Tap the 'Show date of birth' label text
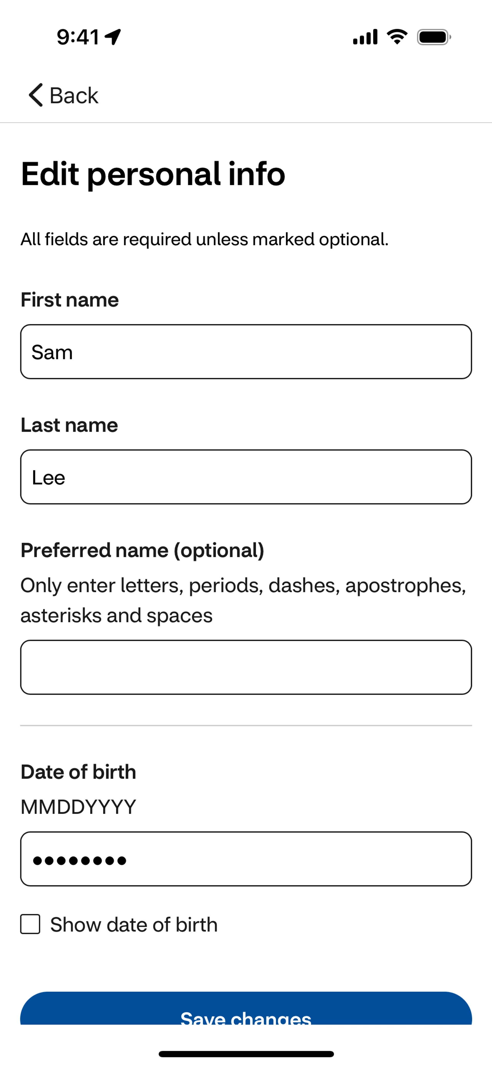This screenshot has width=492, height=1067. tap(134, 924)
